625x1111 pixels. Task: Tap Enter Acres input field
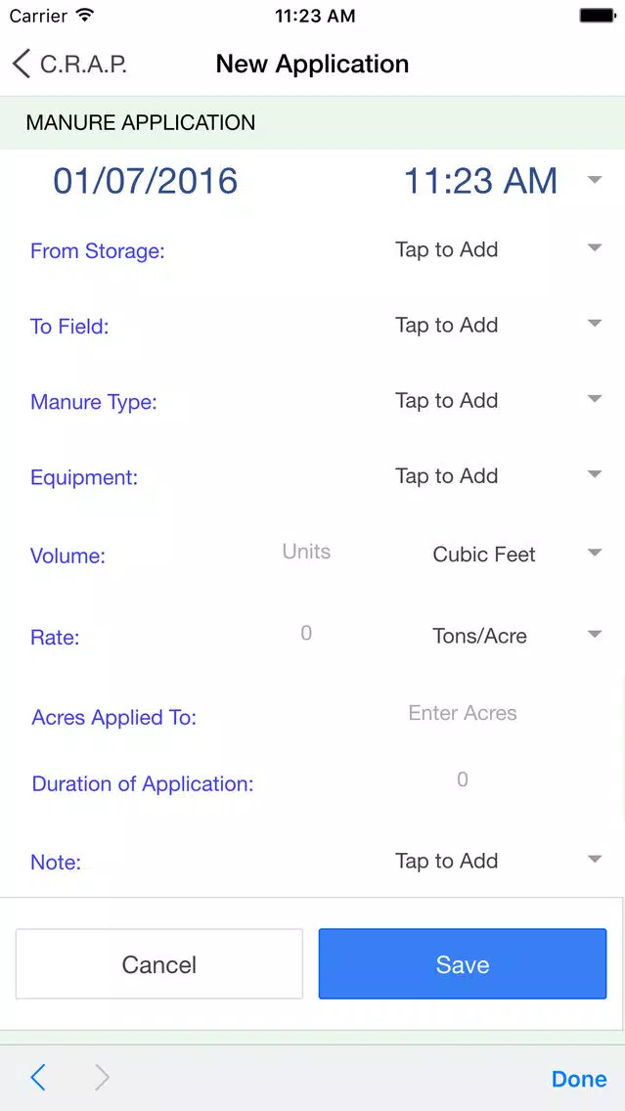tap(463, 713)
